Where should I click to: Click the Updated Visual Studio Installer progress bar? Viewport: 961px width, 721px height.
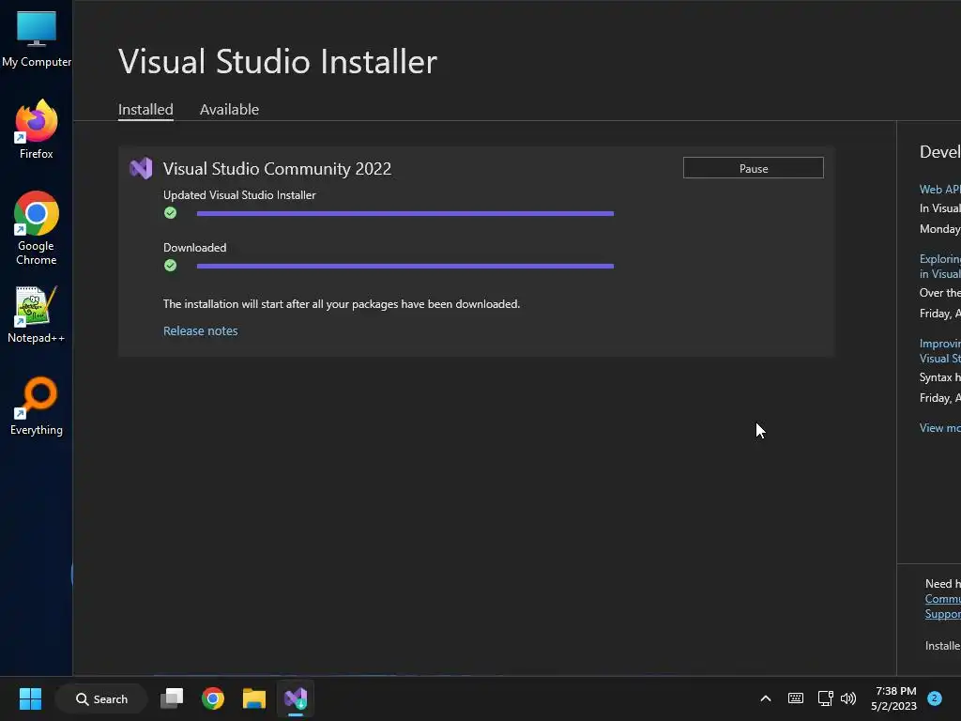[405, 213]
